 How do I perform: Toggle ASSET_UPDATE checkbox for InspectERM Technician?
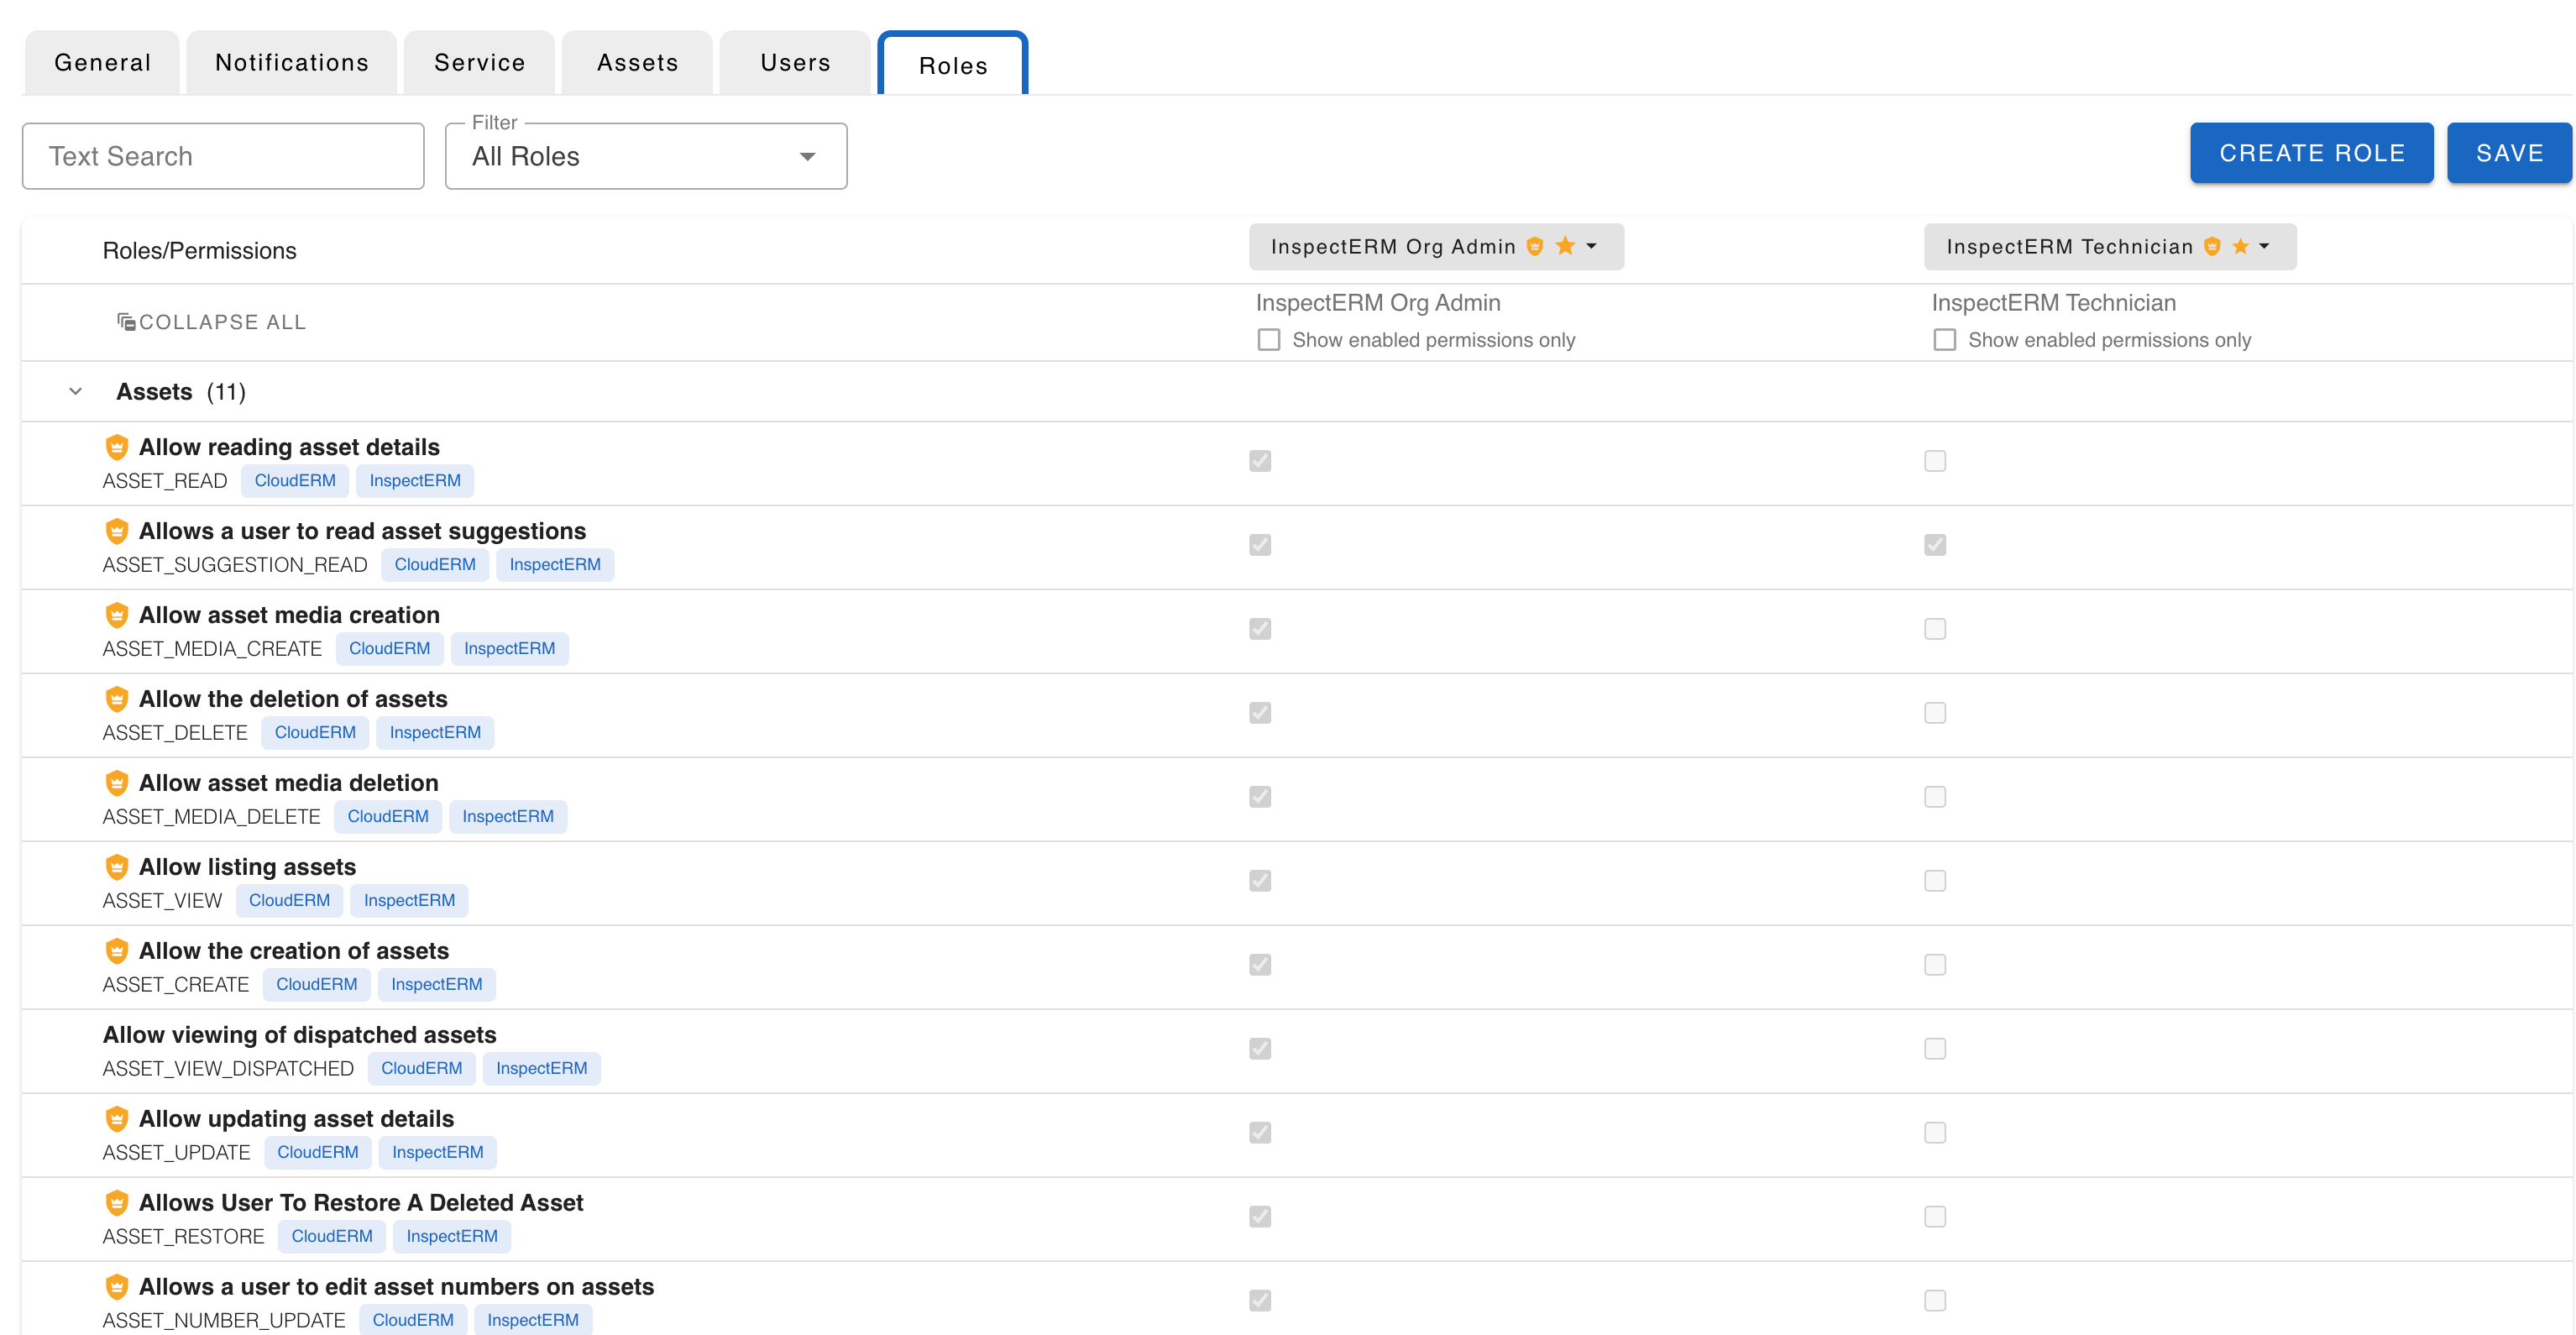point(1935,1133)
